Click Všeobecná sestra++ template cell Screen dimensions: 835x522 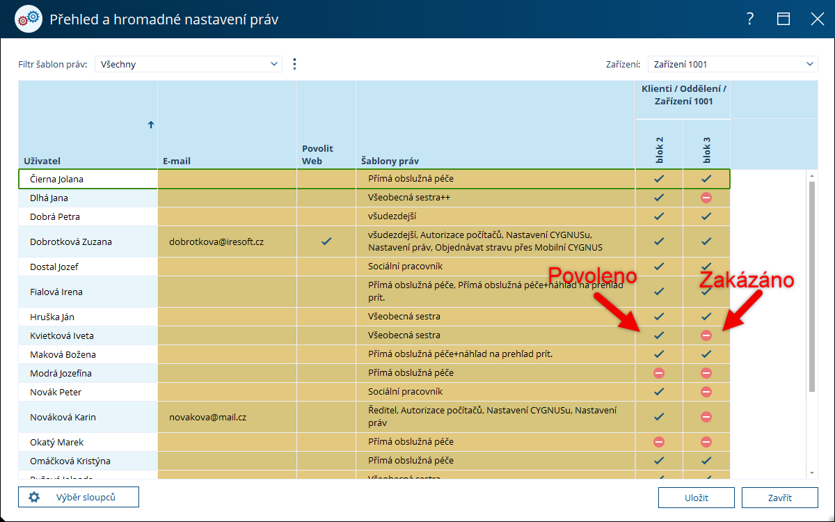click(495, 198)
